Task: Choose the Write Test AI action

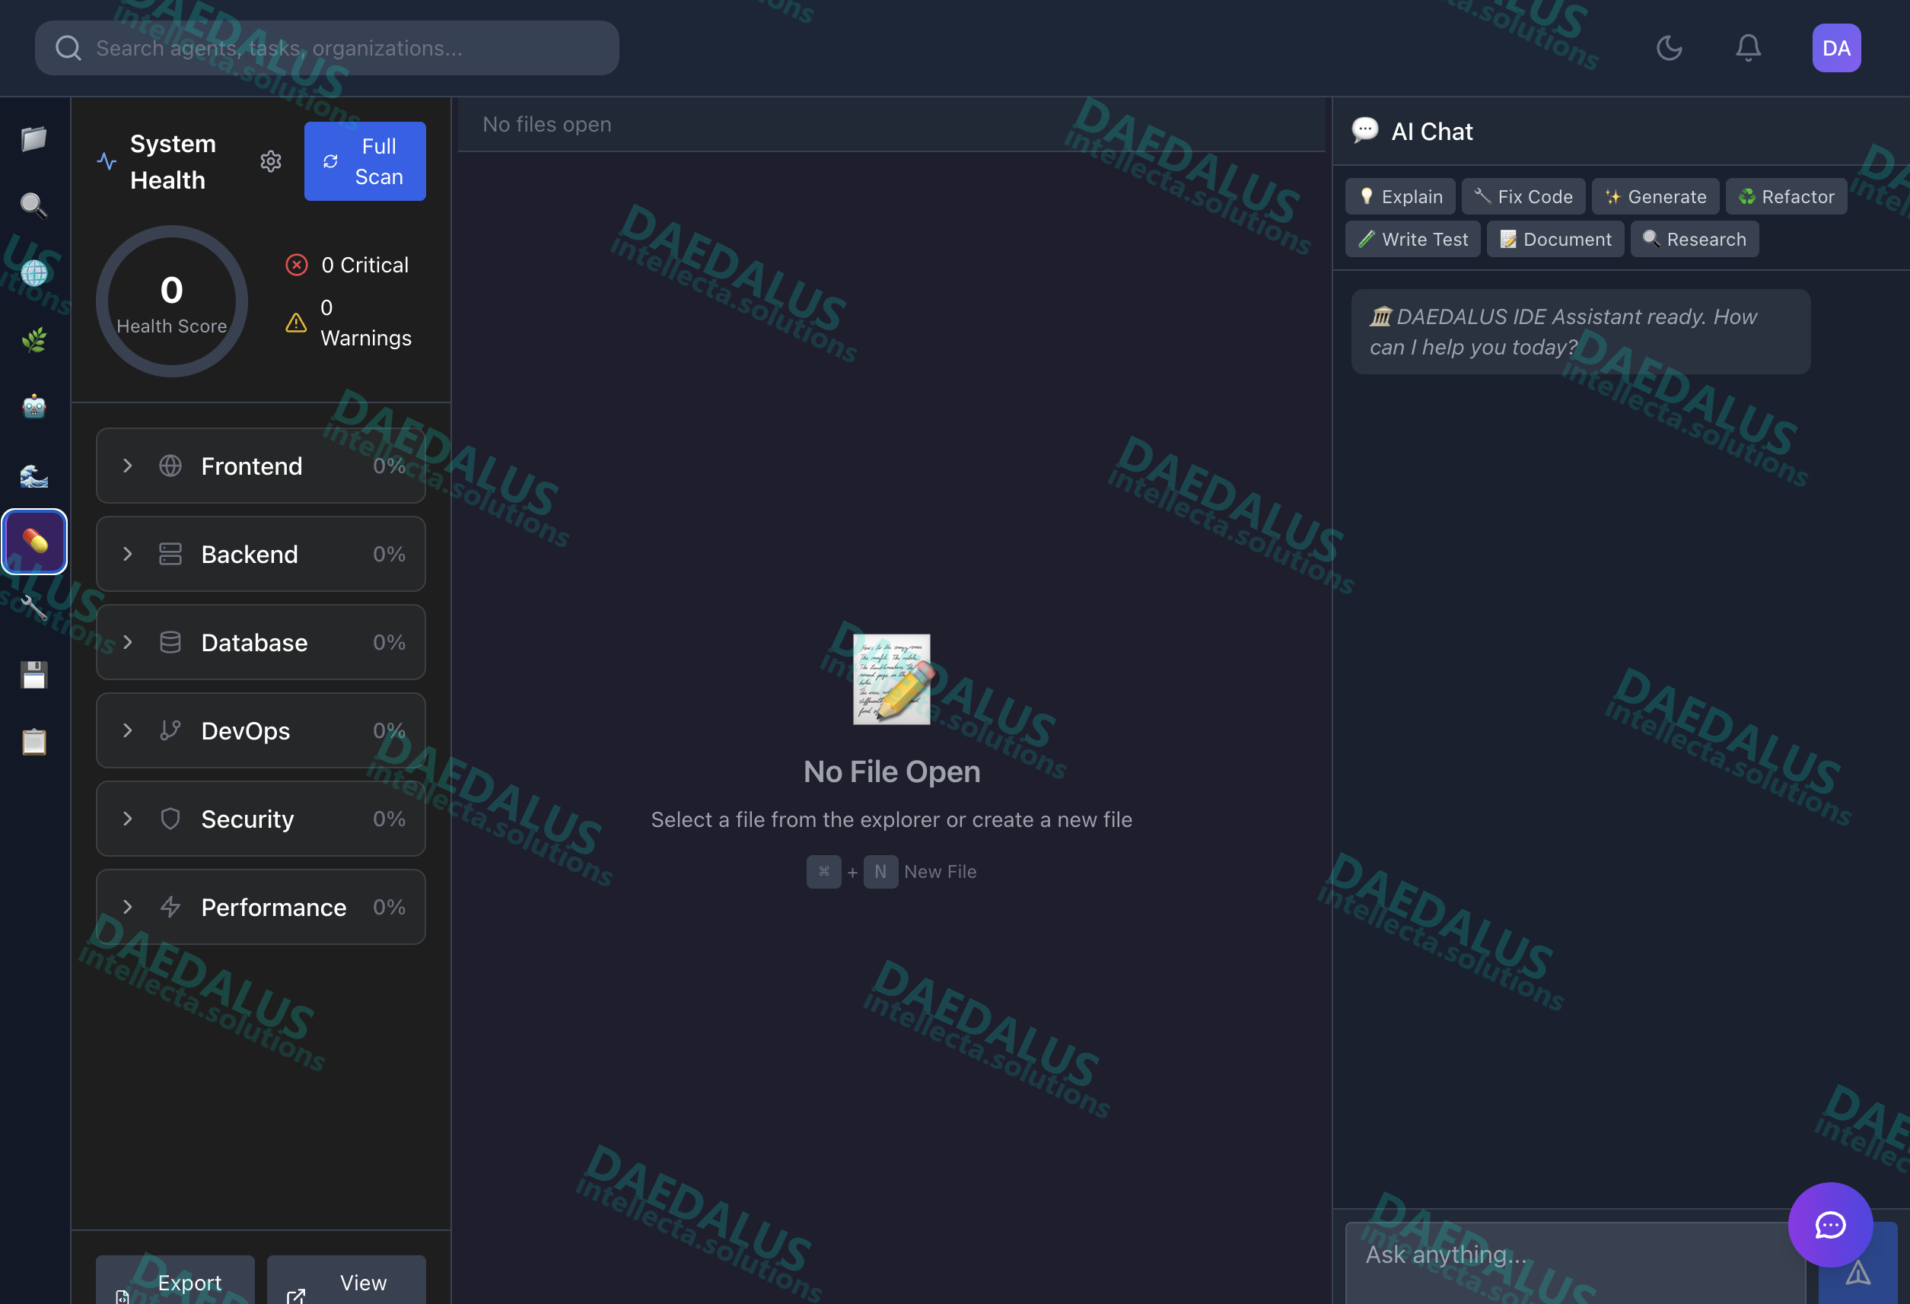Action: (1413, 239)
